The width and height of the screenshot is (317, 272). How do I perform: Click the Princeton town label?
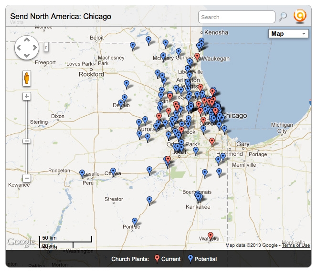59,171
